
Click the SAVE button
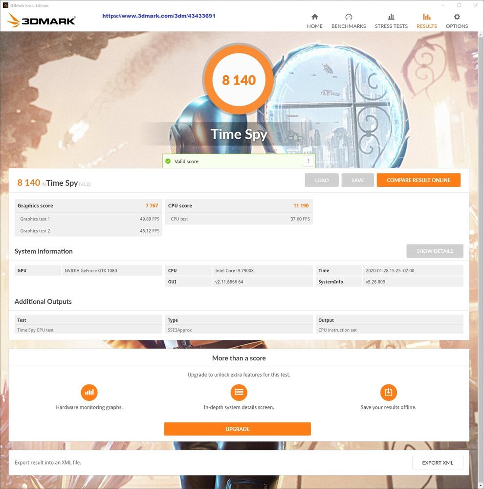click(357, 180)
